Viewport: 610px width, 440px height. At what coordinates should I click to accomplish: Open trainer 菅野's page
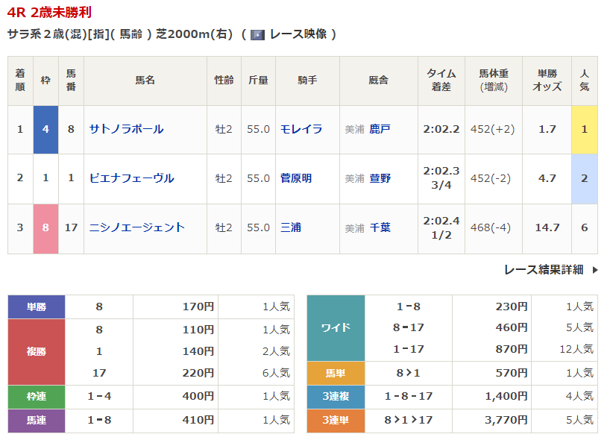click(x=380, y=178)
